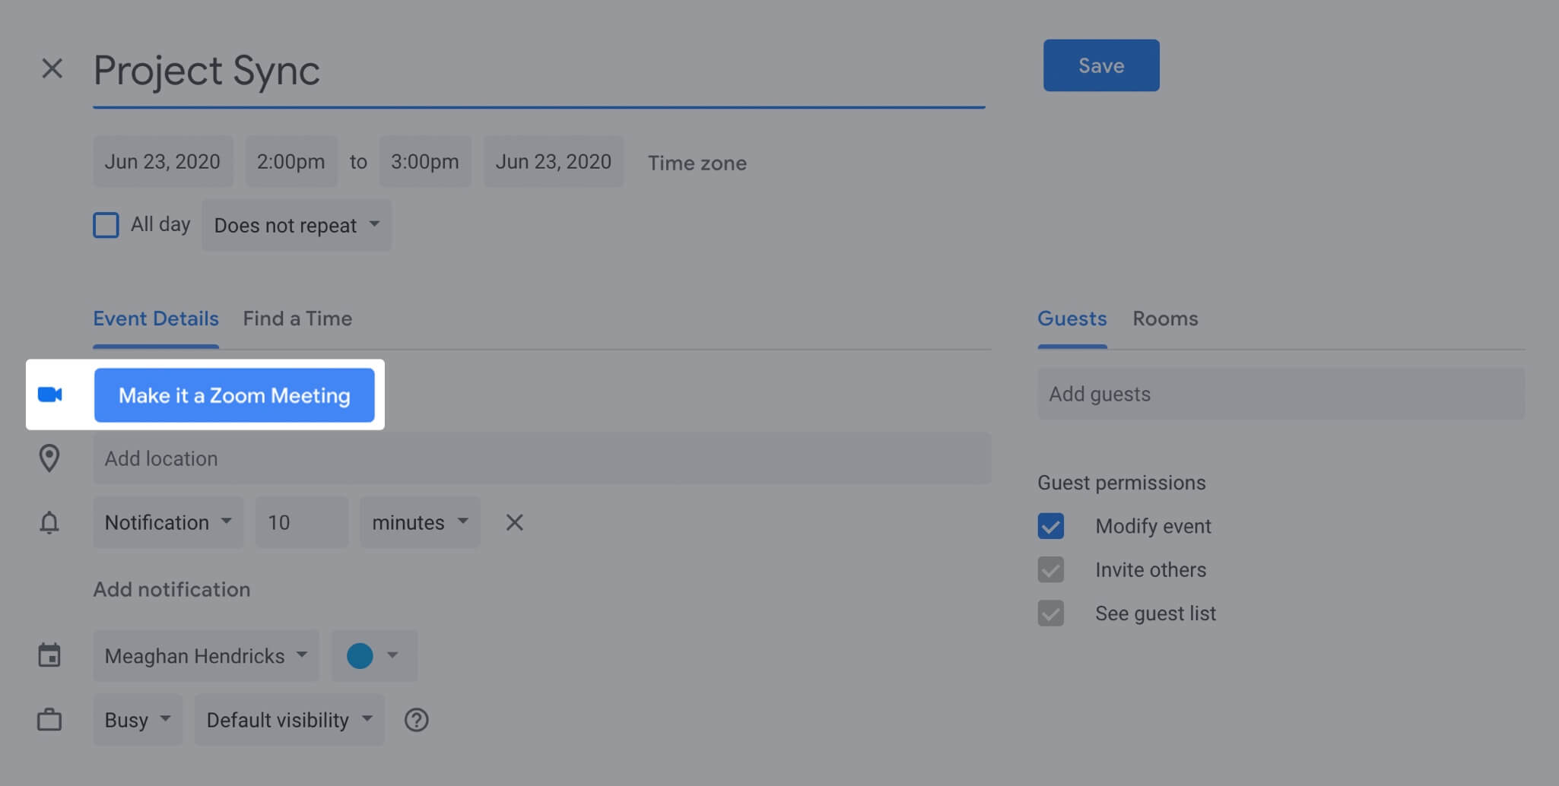The height and width of the screenshot is (786, 1559).
Task: Close the event editor with the X icon
Action: coord(52,68)
